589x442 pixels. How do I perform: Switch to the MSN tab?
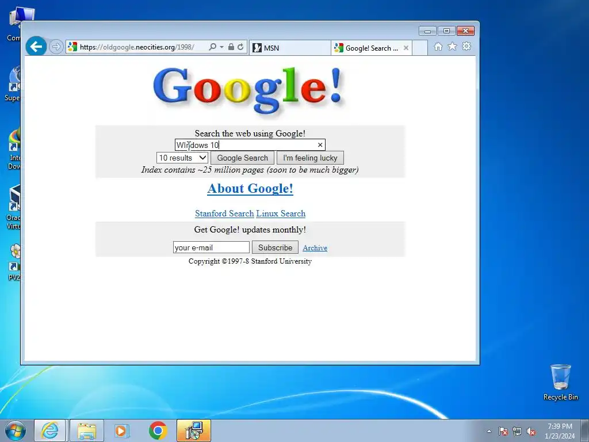[x=290, y=48]
